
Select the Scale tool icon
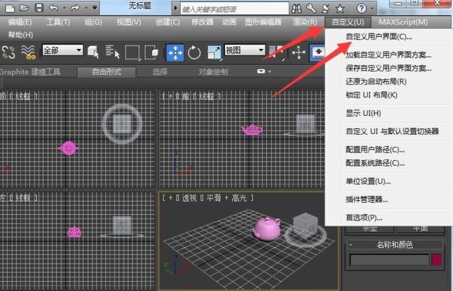pyautogui.click(x=215, y=53)
